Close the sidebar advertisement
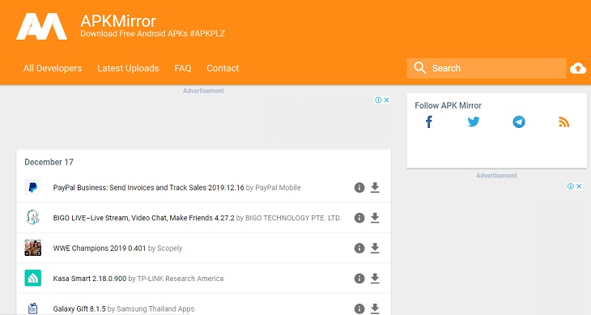Screen dimensions: 591x315 tap(579, 186)
